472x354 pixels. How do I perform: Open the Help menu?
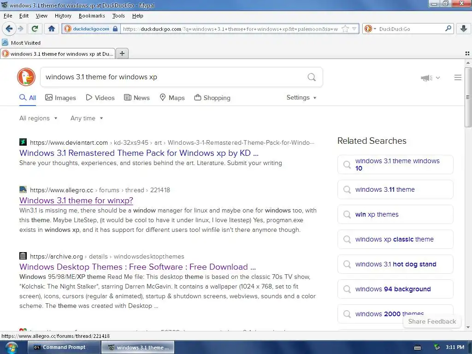(137, 16)
